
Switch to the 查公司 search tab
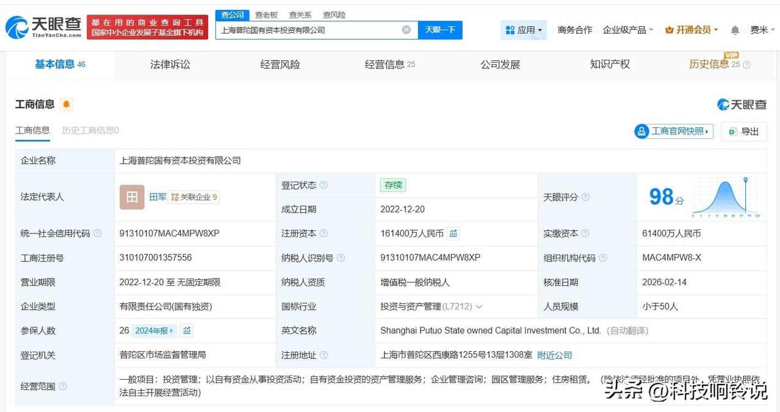tap(233, 15)
